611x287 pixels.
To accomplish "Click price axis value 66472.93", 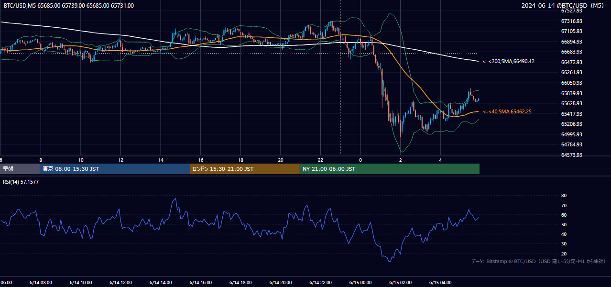I will point(571,62).
